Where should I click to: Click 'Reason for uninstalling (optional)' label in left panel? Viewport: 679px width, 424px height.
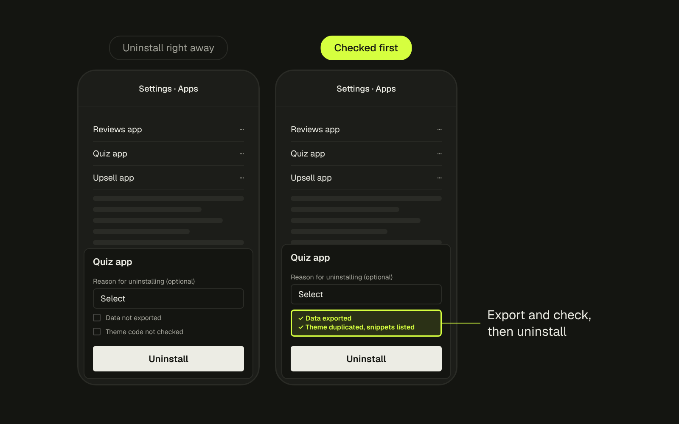pyautogui.click(x=144, y=282)
